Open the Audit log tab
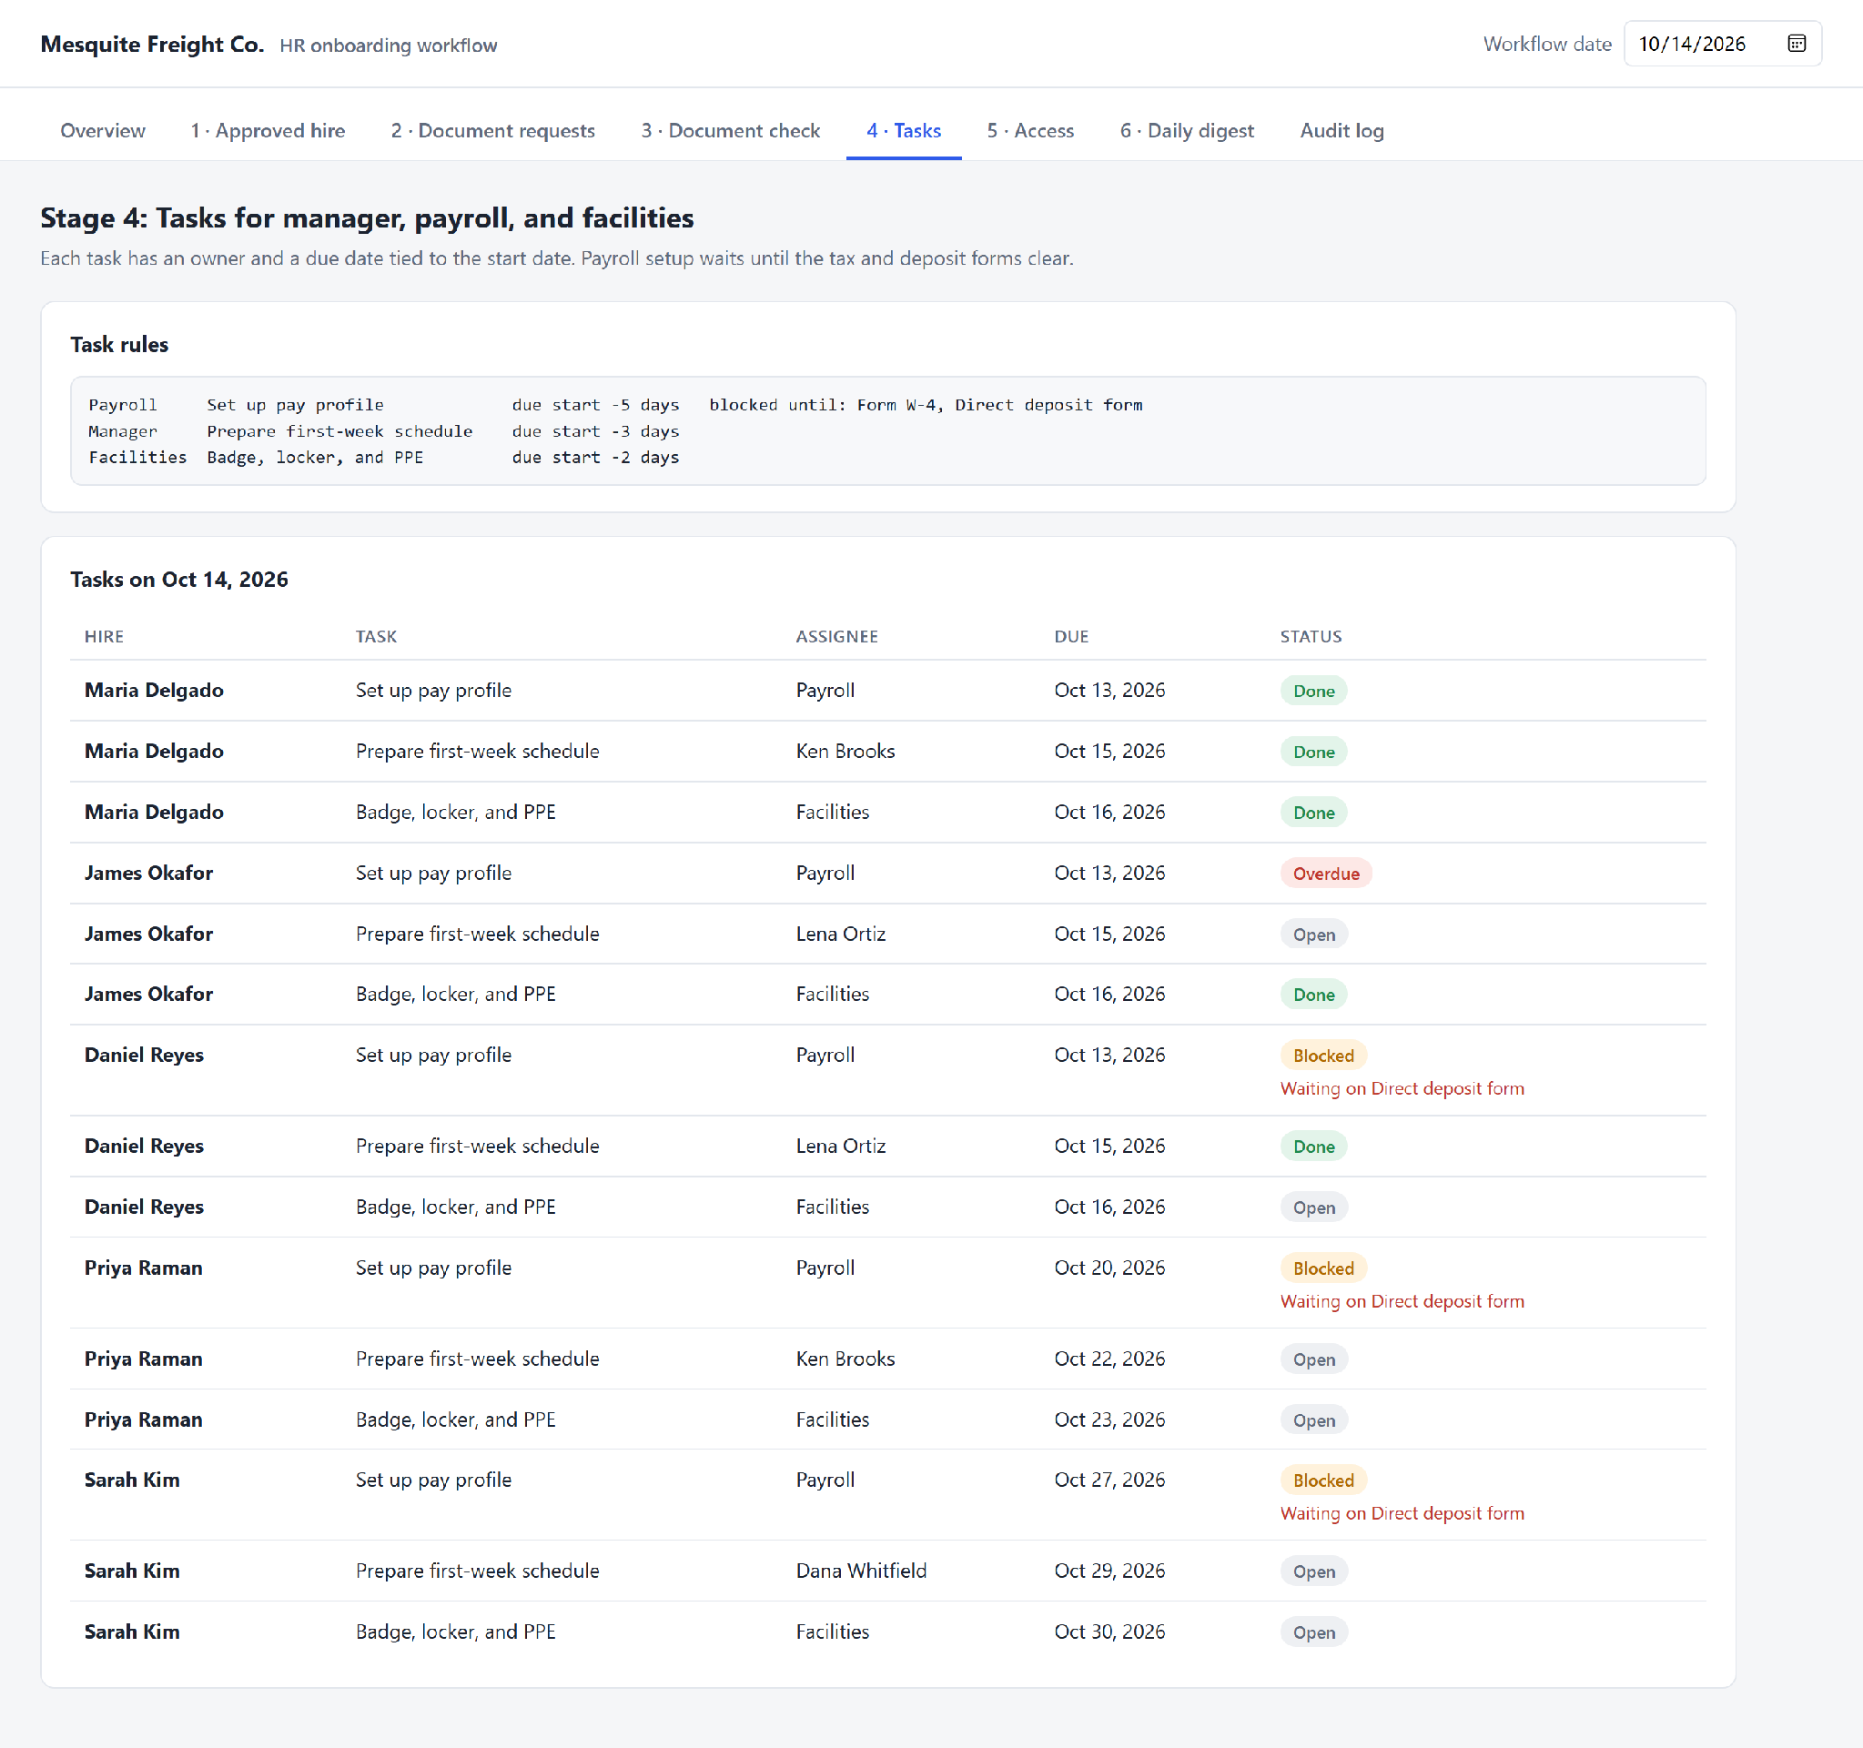The height and width of the screenshot is (1748, 1863). pyautogui.click(x=1341, y=130)
